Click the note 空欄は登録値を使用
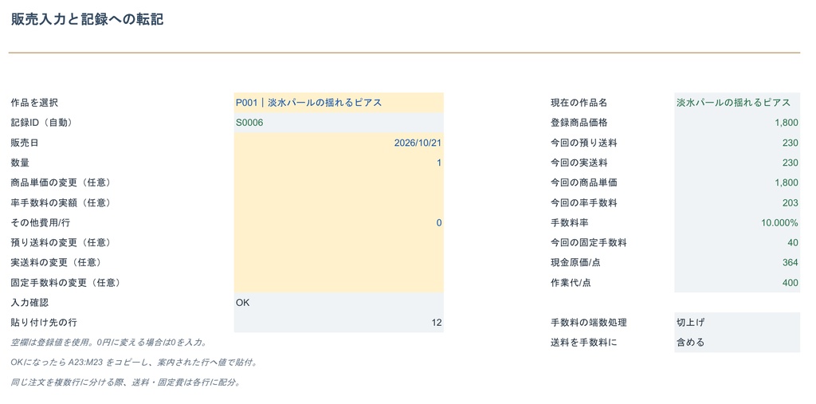This screenshot has width=816, height=404. pos(108,343)
